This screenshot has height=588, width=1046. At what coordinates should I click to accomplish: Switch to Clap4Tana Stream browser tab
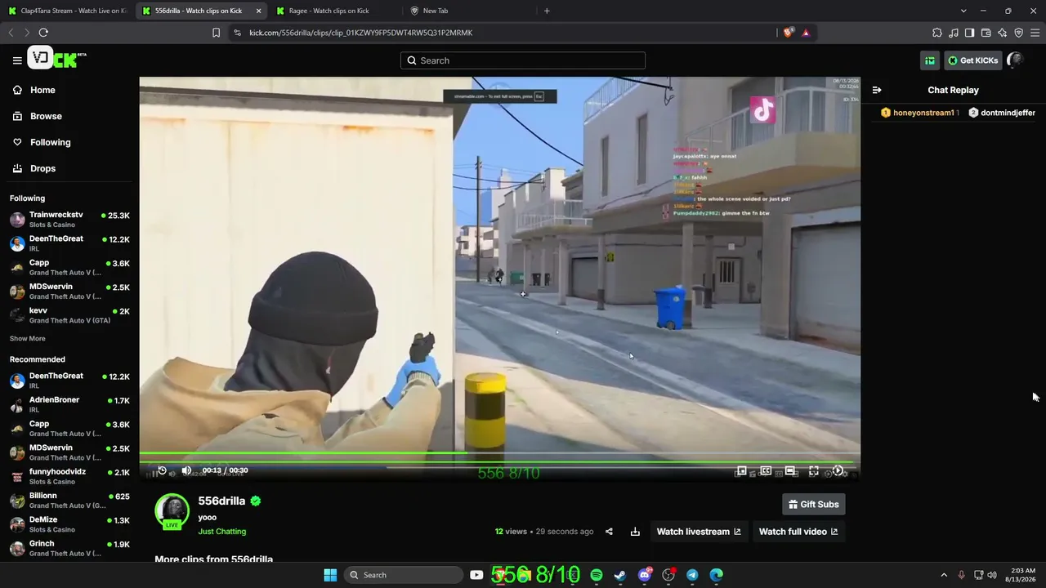67,11
